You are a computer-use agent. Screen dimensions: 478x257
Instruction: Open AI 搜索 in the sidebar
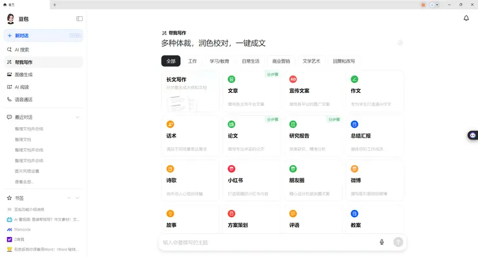click(43, 50)
